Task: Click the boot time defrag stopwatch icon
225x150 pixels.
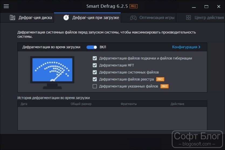Action: 66,18
